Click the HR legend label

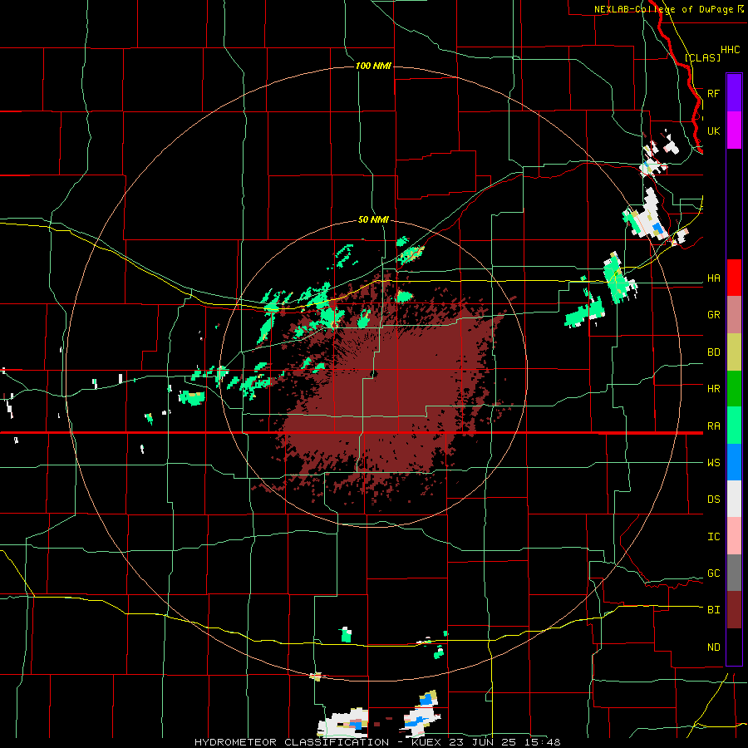pyautogui.click(x=713, y=389)
